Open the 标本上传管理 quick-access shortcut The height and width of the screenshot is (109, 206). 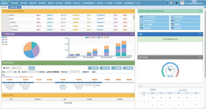(x=154, y=24)
